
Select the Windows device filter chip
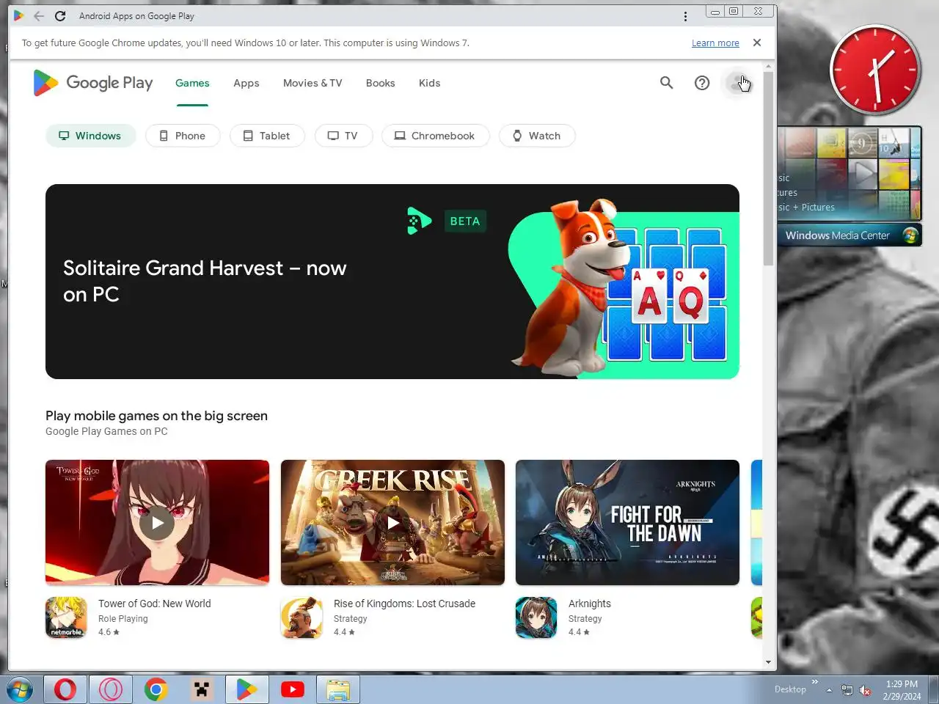[x=91, y=136]
